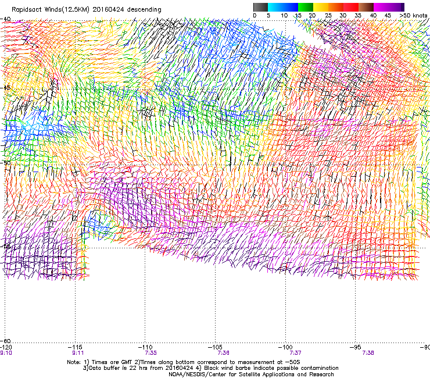Click the '25' legend scale label
Screen dimensions: 430x378
328,16
